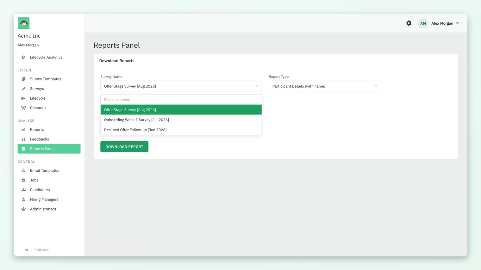Open the Report Type dropdown
Image resolution: width=481 pixels, height=270 pixels.
click(325, 86)
